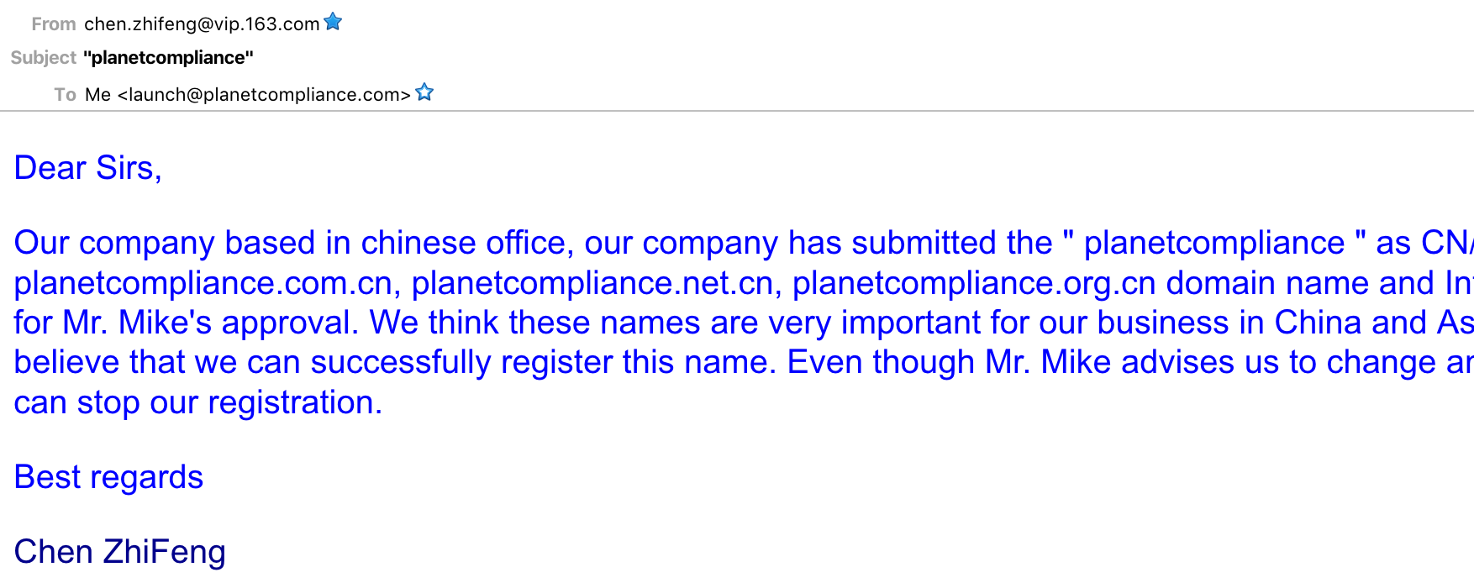Click the To header label
This screenshot has width=1474, height=583.
coord(66,95)
